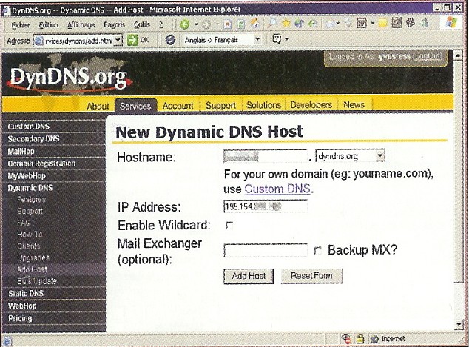
Task: Tick the Backup MX checkbox
Action: pyautogui.click(x=317, y=250)
